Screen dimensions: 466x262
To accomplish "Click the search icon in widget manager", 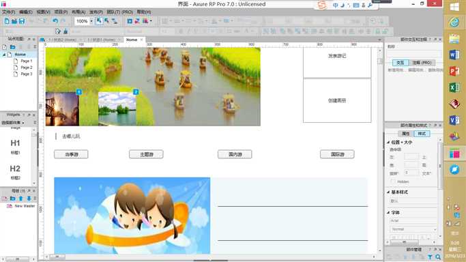I will pos(438,257).
